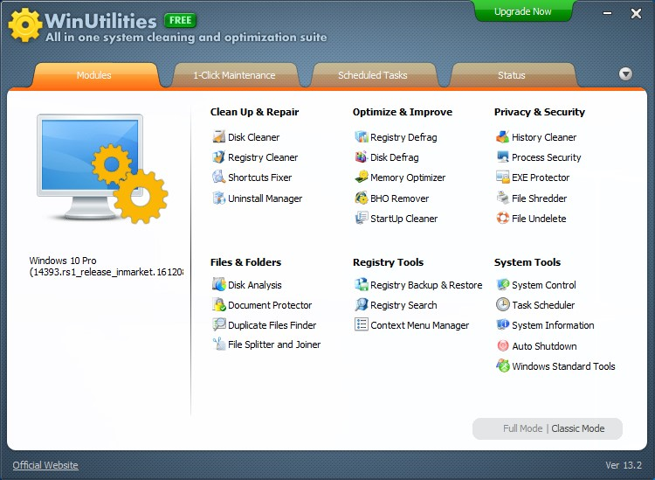Click the Windows Standard Tools label
The image size is (655, 480).
click(563, 366)
